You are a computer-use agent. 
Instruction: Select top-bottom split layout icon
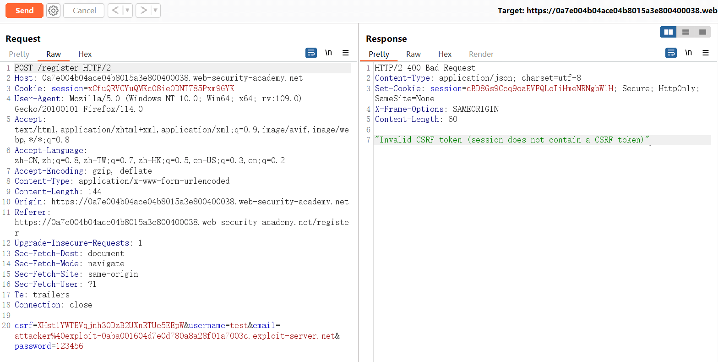[685, 32]
